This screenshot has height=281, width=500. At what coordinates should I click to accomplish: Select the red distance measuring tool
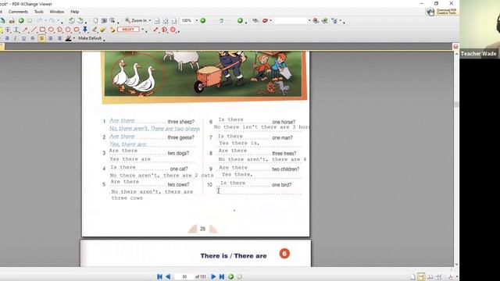[155, 30]
